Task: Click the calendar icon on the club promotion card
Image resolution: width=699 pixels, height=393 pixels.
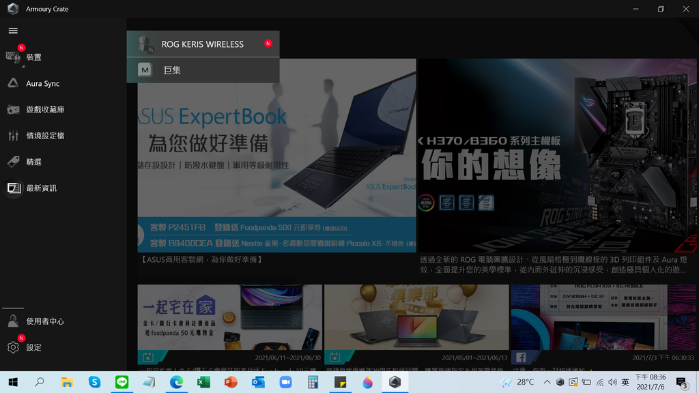Action: (334, 358)
